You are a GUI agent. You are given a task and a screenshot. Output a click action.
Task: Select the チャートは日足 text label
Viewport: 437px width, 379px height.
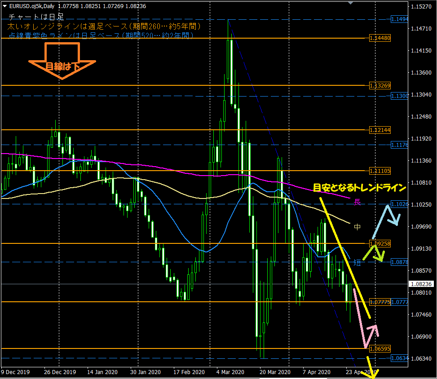coord(36,17)
